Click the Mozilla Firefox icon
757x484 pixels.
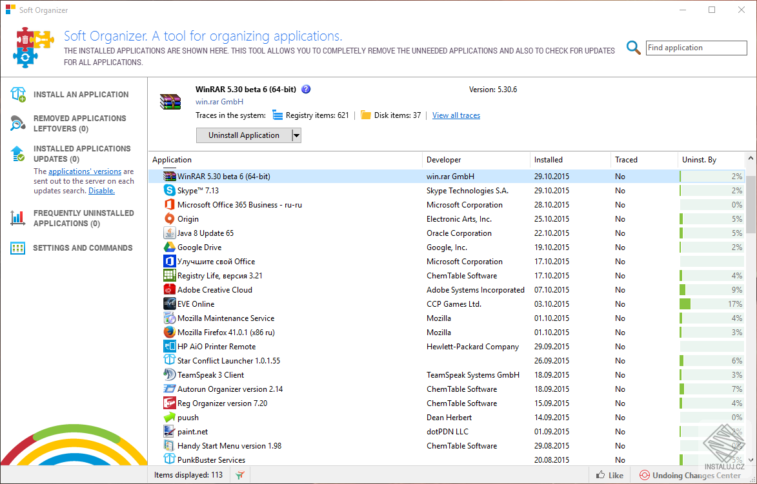tap(169, 332)
